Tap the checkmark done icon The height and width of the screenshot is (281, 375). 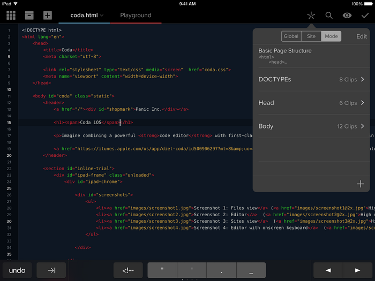point(365,16)
